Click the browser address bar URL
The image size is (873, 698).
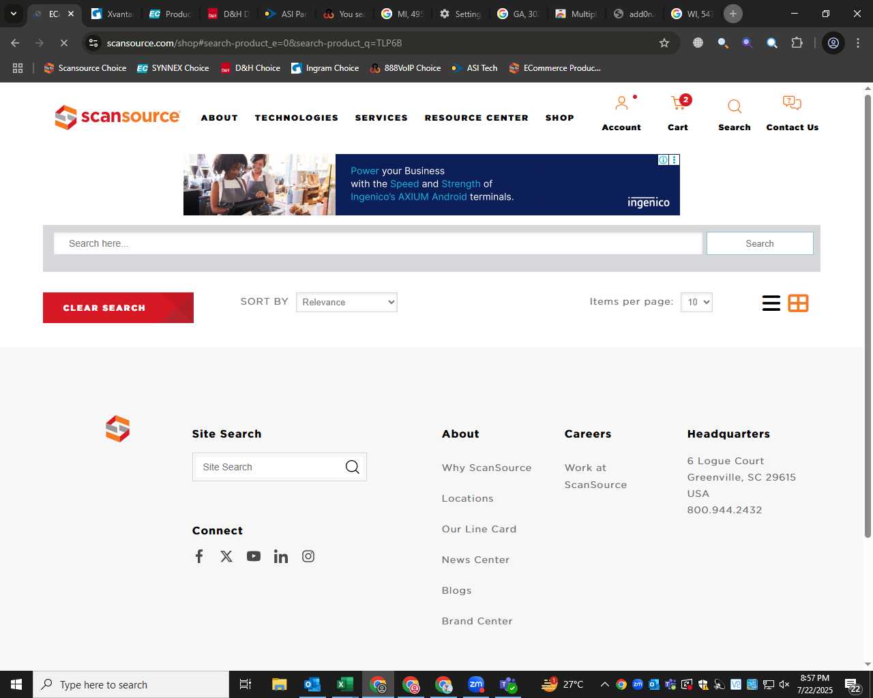(254, 43)
